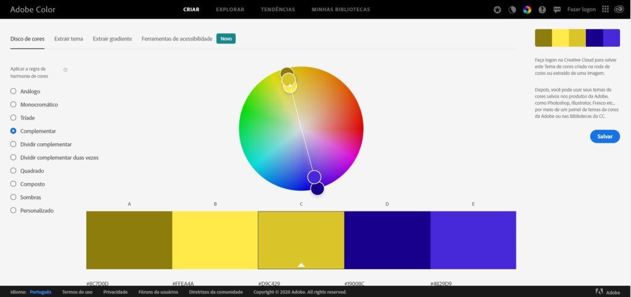This screenshot has height=297, width=631.
Task: Click the Adobe logo in the footer
Action: point(608,292)
